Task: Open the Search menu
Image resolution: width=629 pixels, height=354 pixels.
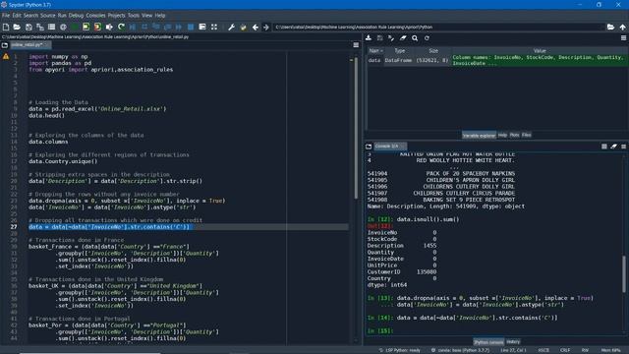Action: tap(30, 16)
